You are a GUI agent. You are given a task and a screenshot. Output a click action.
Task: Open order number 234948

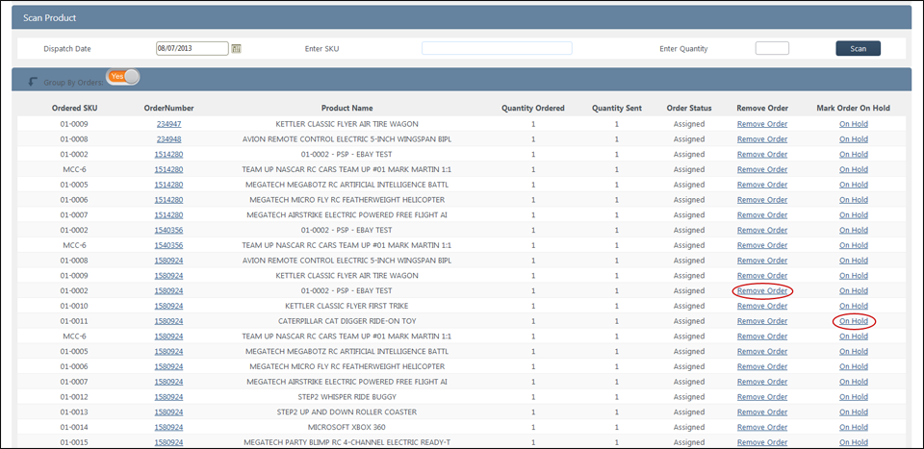(x=168, y=139)
